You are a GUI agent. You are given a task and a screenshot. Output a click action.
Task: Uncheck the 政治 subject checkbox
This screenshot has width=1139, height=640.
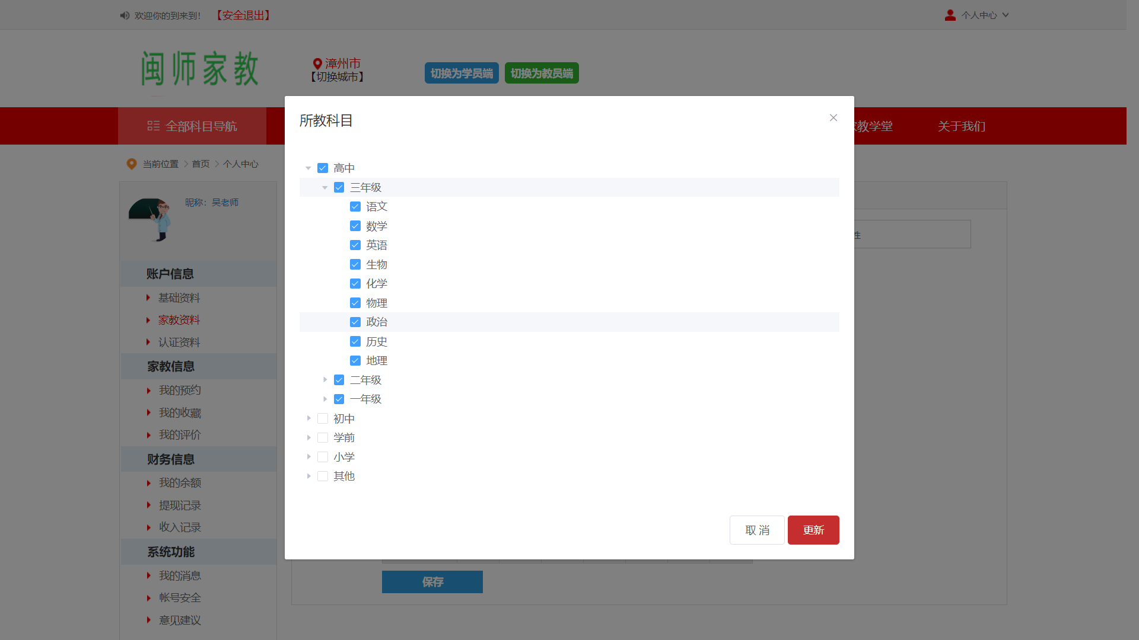[x=355, y=322]
